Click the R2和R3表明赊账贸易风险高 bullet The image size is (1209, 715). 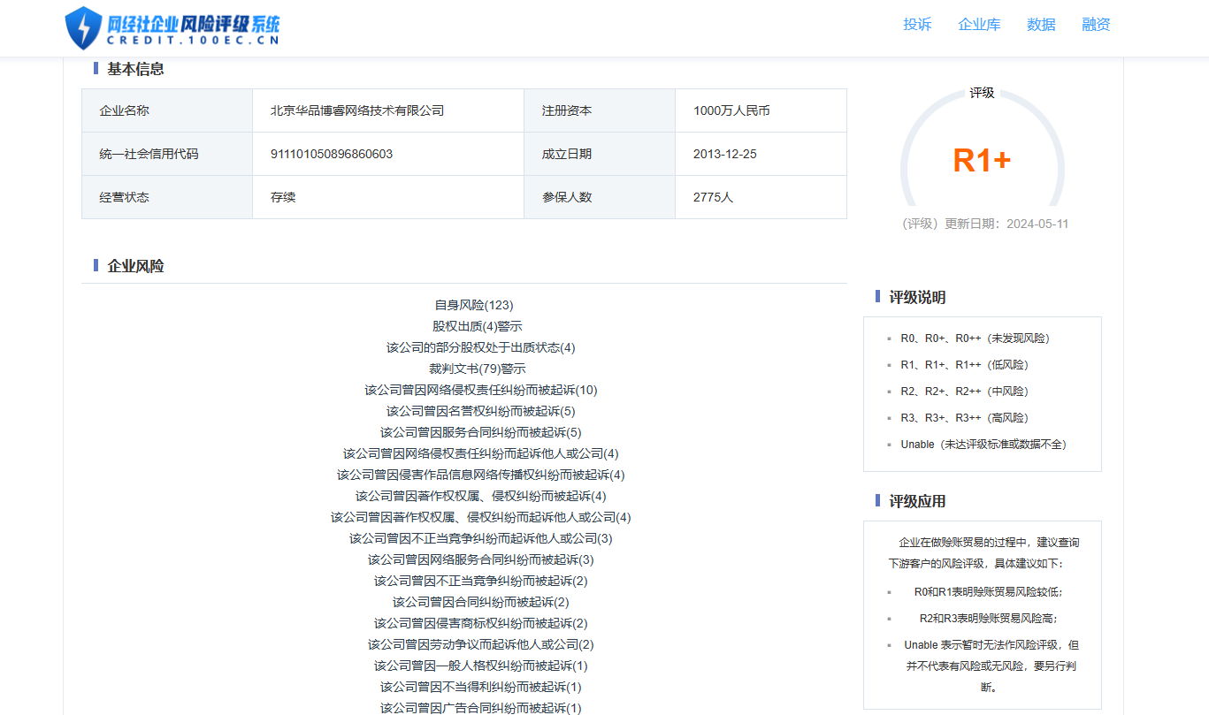pos(988,619)
